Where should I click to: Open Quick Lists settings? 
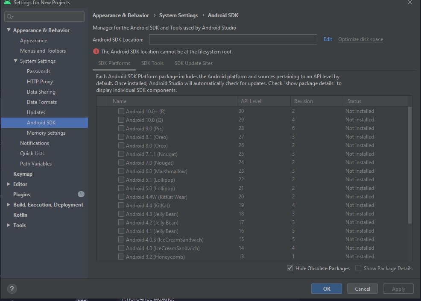point(32,153)
